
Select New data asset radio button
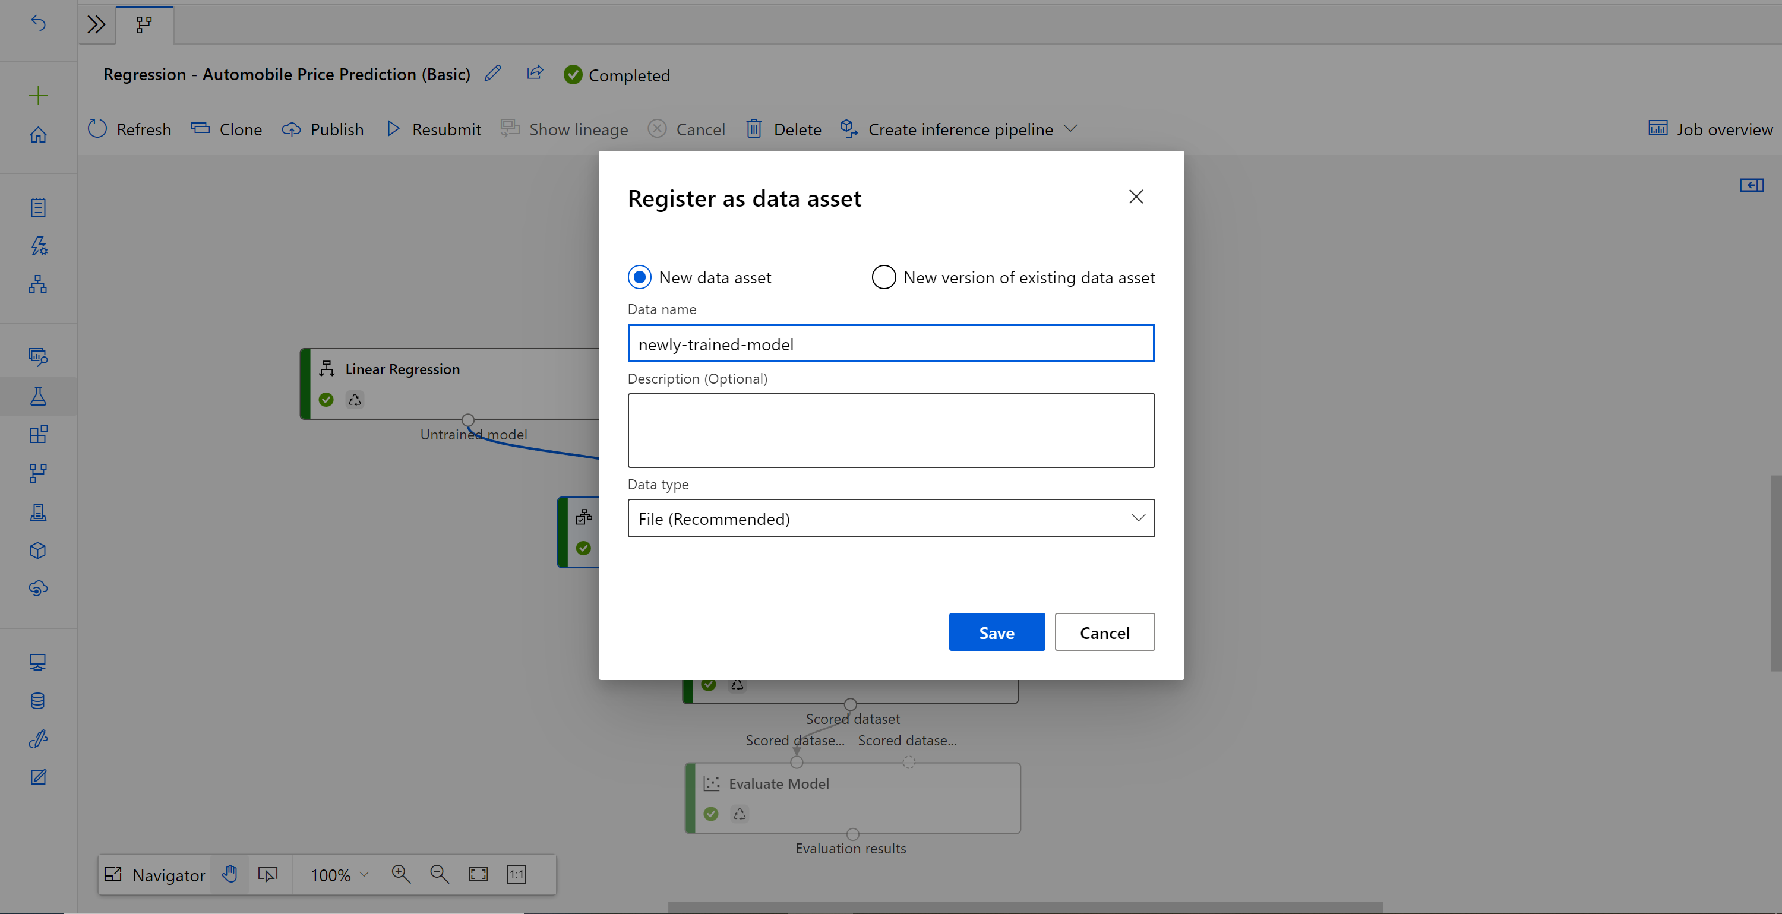coord(639,276)
